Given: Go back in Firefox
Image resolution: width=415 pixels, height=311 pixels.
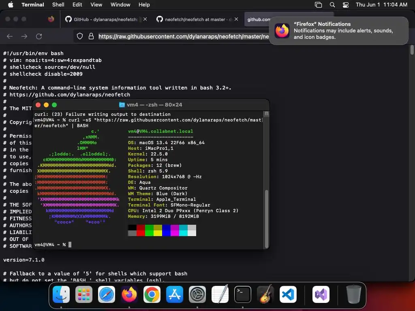Looking at the screenshot, I should 10,36.
